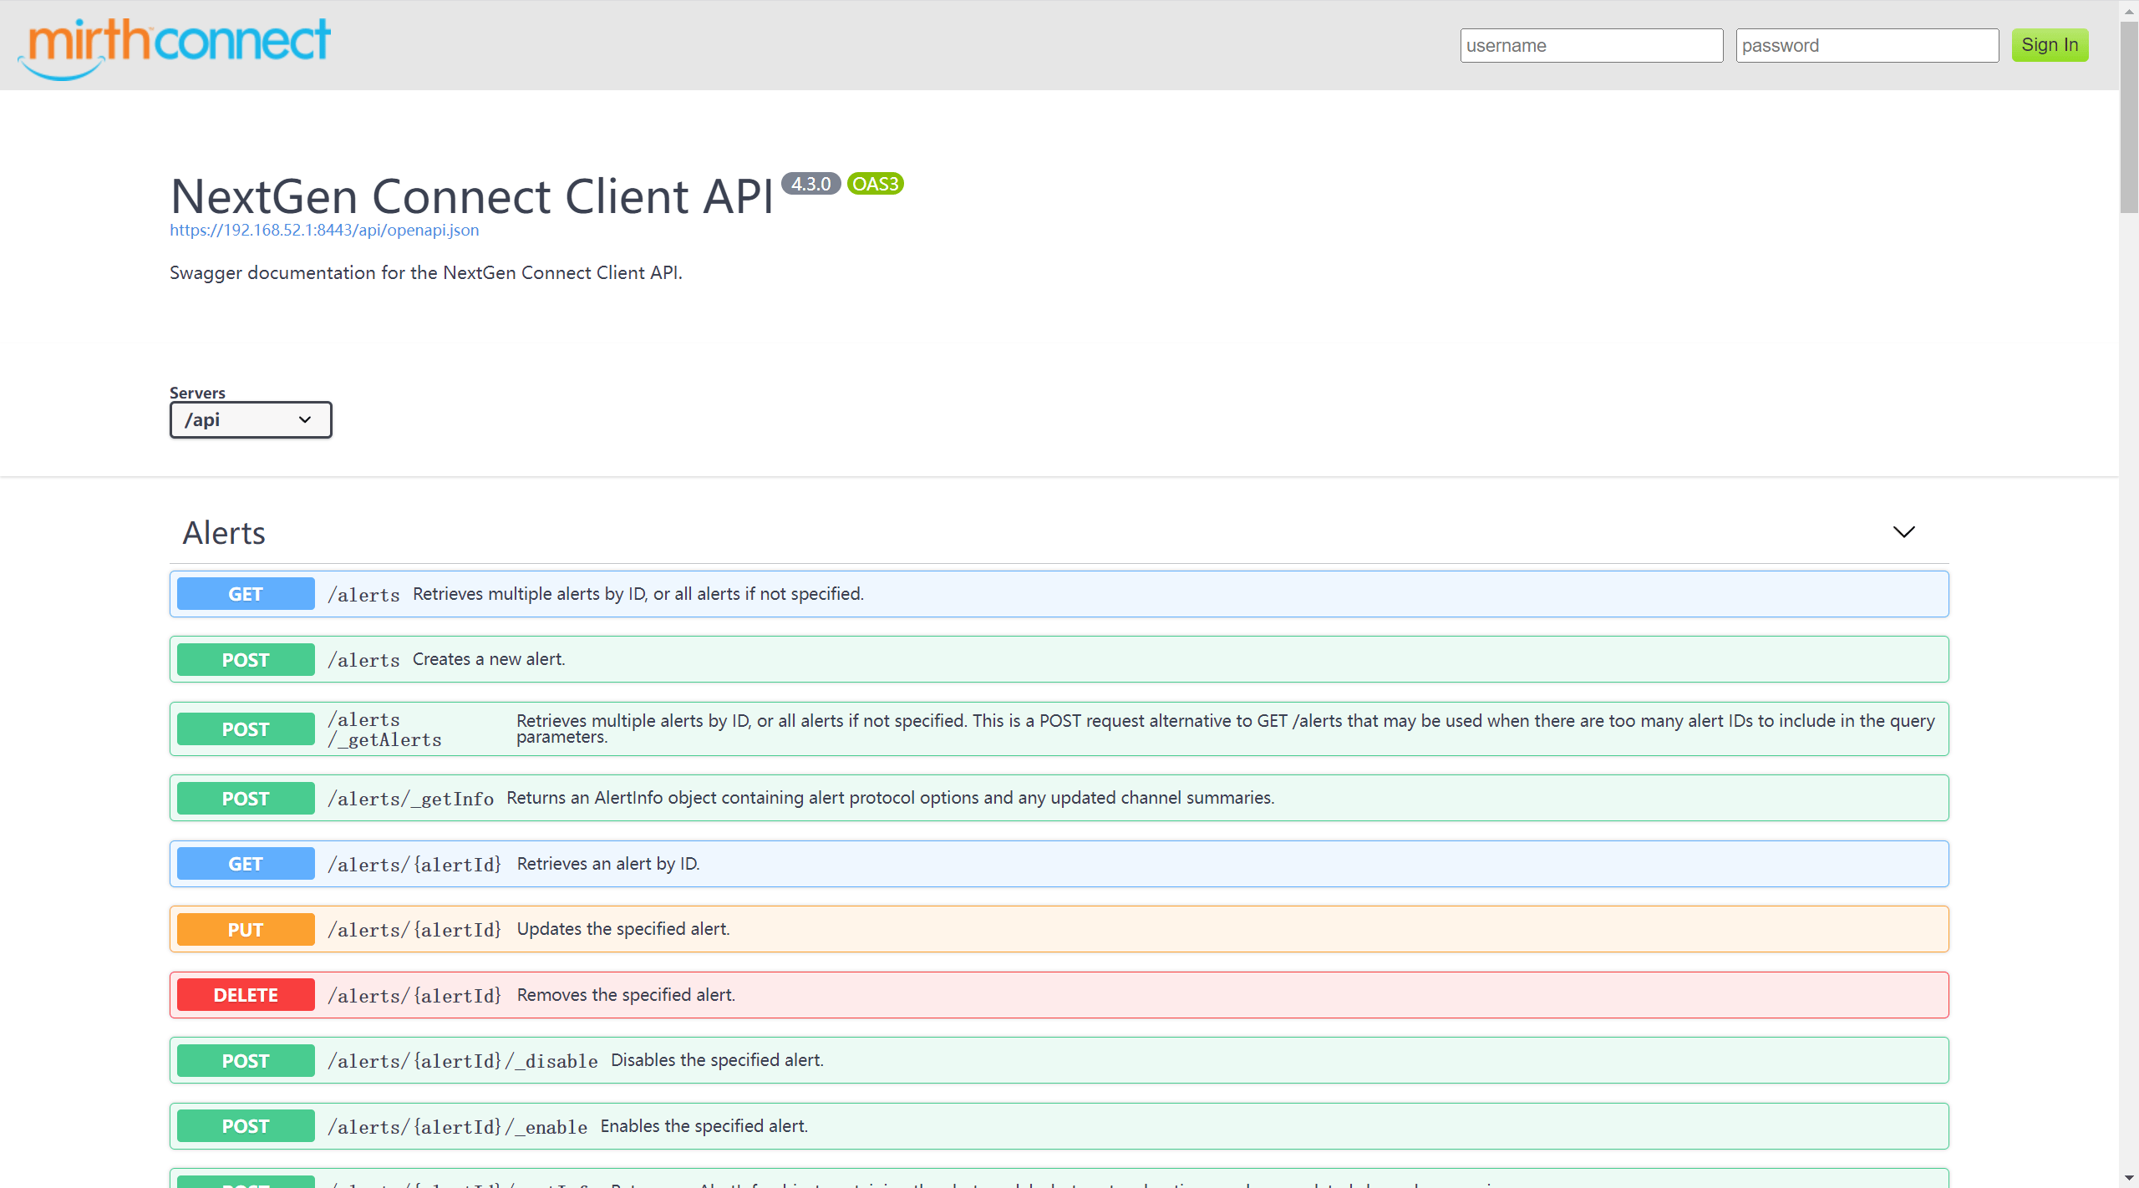Expand POST /alerts/{alertId}/_disable operation
Screen dimensions: 2139x1188
pyautogui.click(x=1059, y=1060)
